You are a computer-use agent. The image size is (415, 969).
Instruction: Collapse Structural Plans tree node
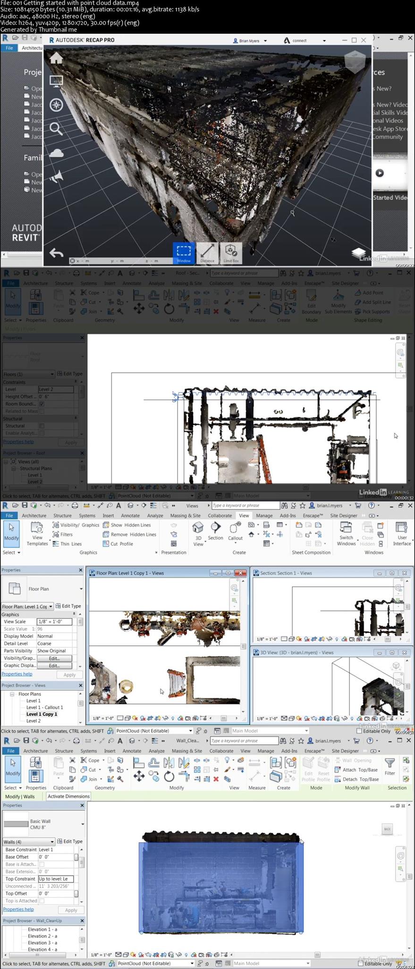pos(14,468)
